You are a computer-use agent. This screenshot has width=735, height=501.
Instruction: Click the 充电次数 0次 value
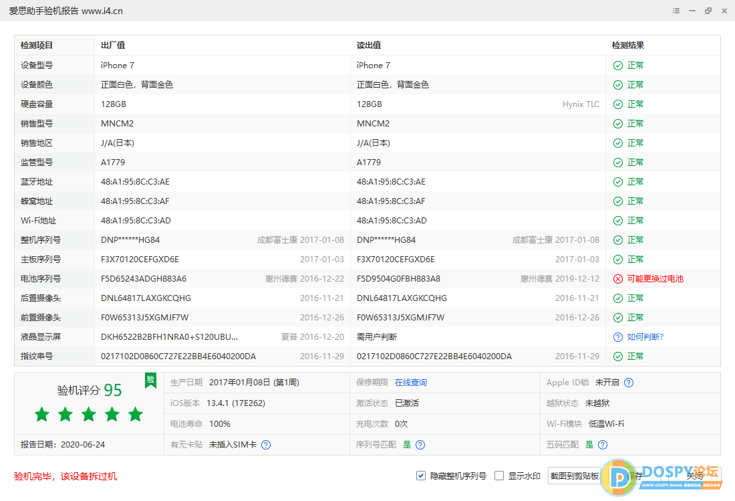tap(402, 424)
